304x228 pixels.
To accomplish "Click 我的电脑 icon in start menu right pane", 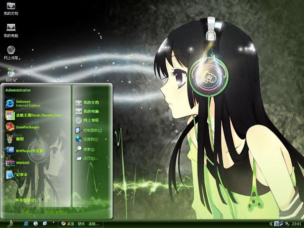I will [78, 111].
